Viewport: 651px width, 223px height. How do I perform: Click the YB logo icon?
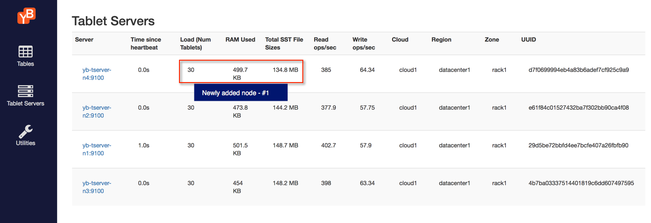[x=26, y=15]
